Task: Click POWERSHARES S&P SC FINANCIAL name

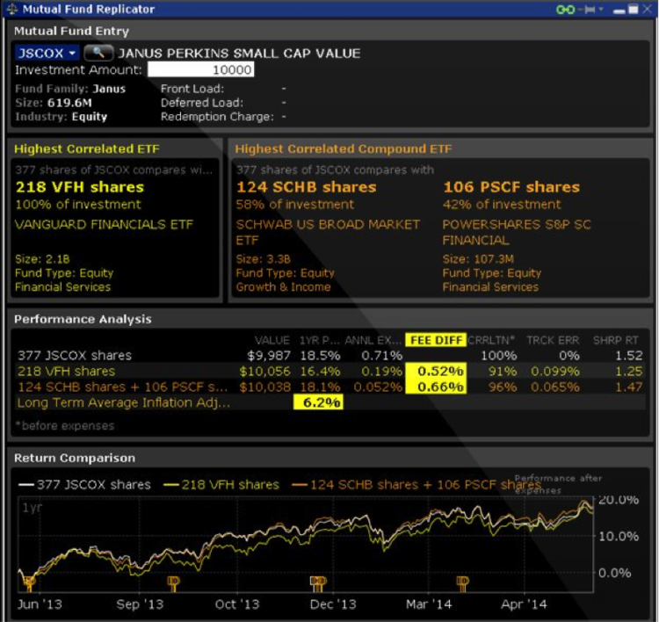Action: tap(517, 232)
